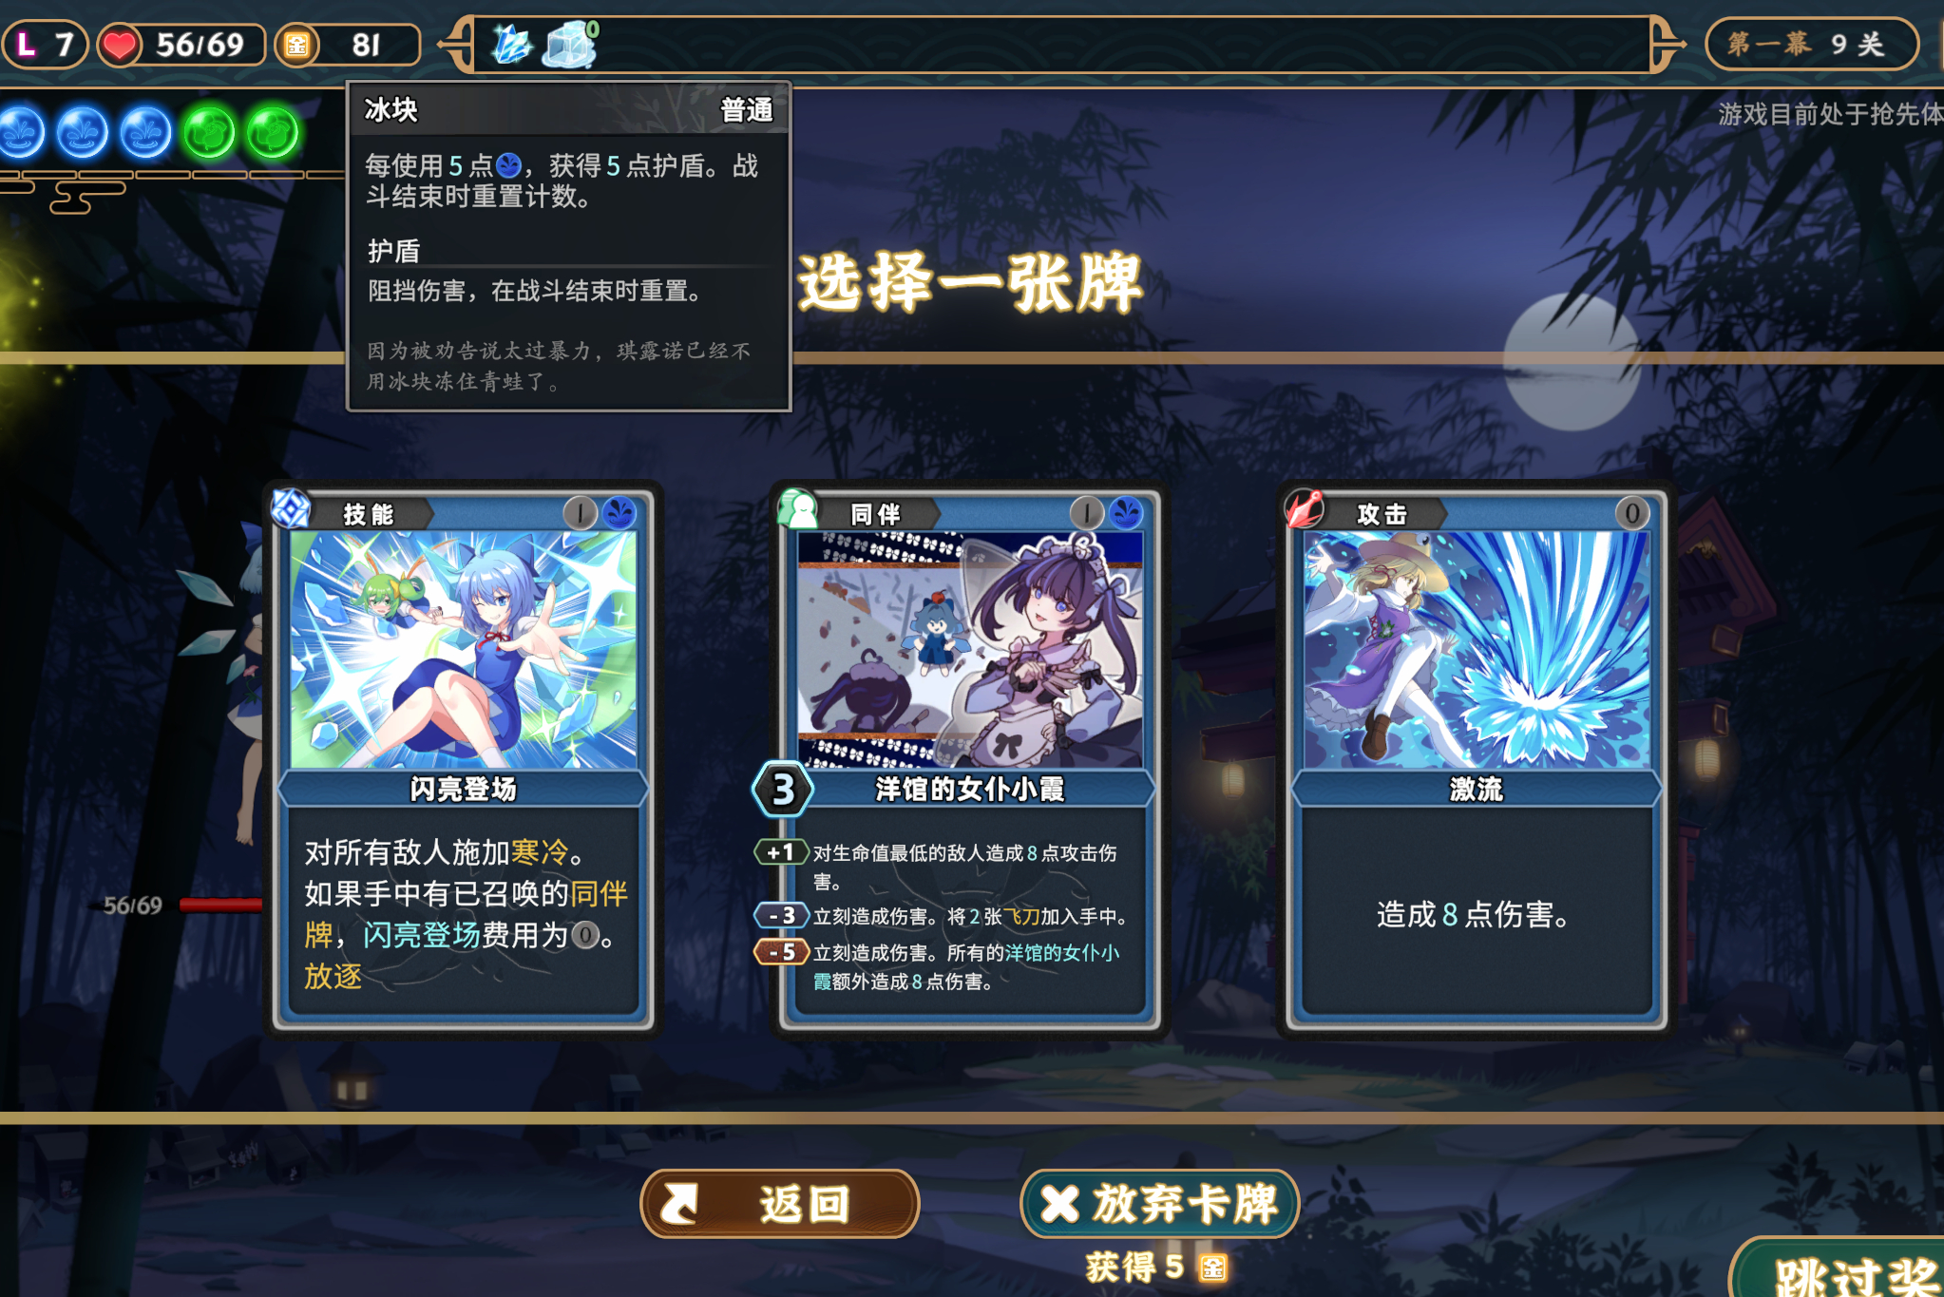Click the last green mana orb
1944x1297 pixels.
click(273, 132)
